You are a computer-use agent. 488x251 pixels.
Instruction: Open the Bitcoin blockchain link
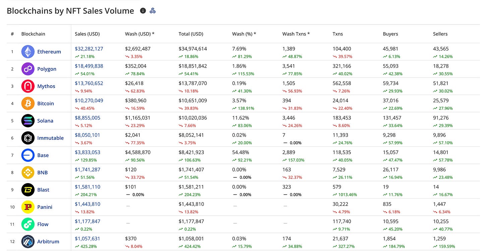[46, 104]
